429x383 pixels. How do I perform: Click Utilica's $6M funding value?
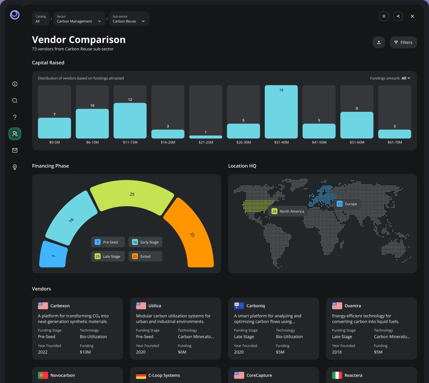[182, 352]
